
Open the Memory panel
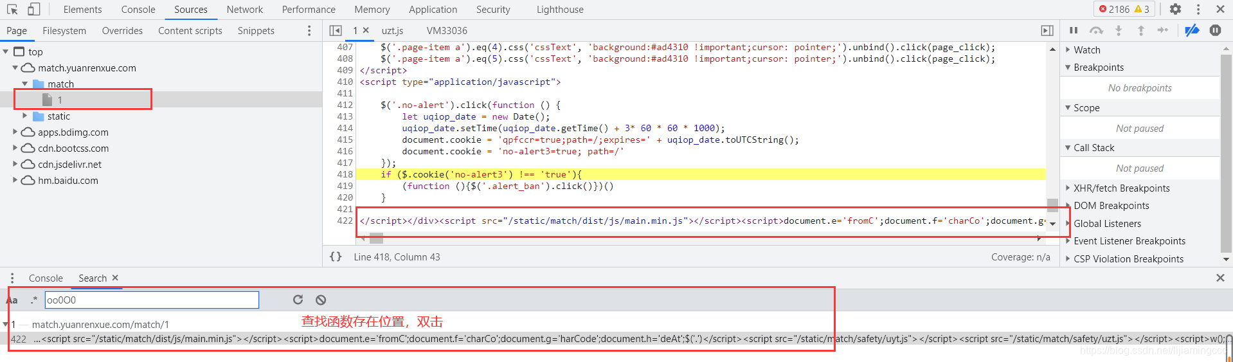point(372,9)
